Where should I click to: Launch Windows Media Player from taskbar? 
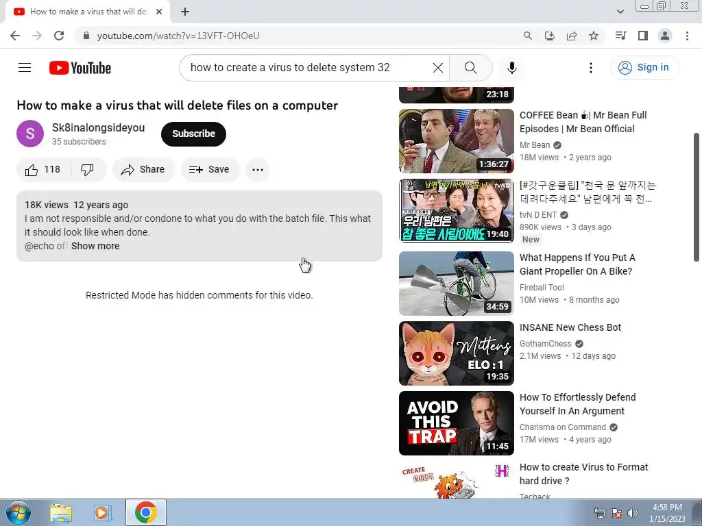102,512
